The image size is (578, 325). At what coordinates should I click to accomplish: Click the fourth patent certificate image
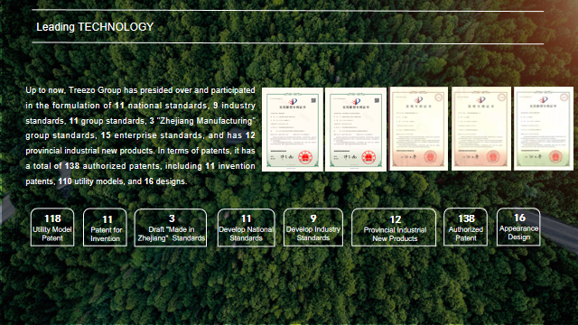tap(481, 128)
